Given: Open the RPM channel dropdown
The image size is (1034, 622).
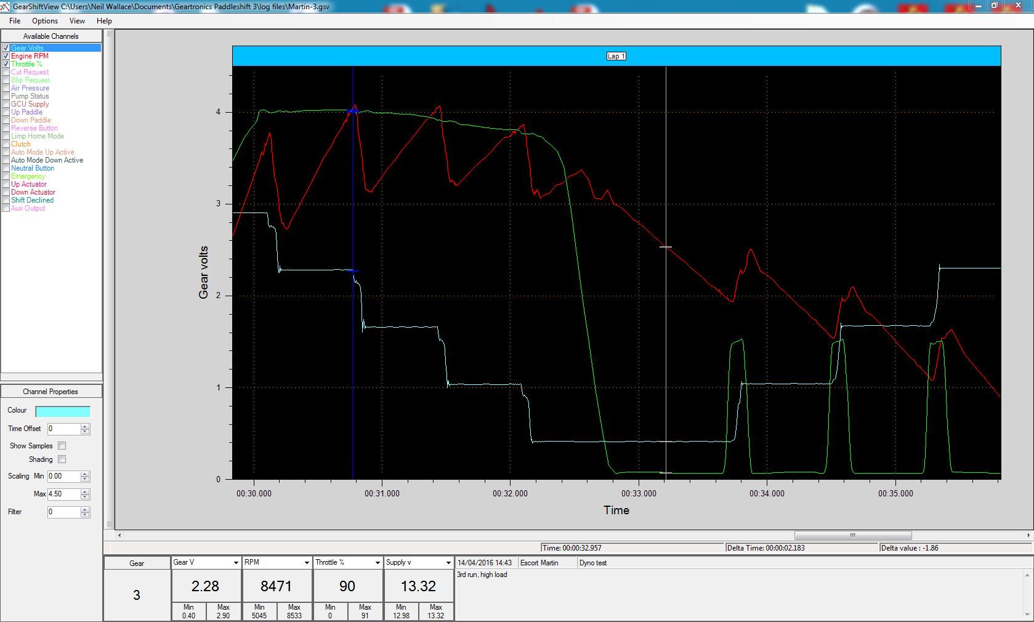Looking at the screenshot, I should [x=306, y=563].
